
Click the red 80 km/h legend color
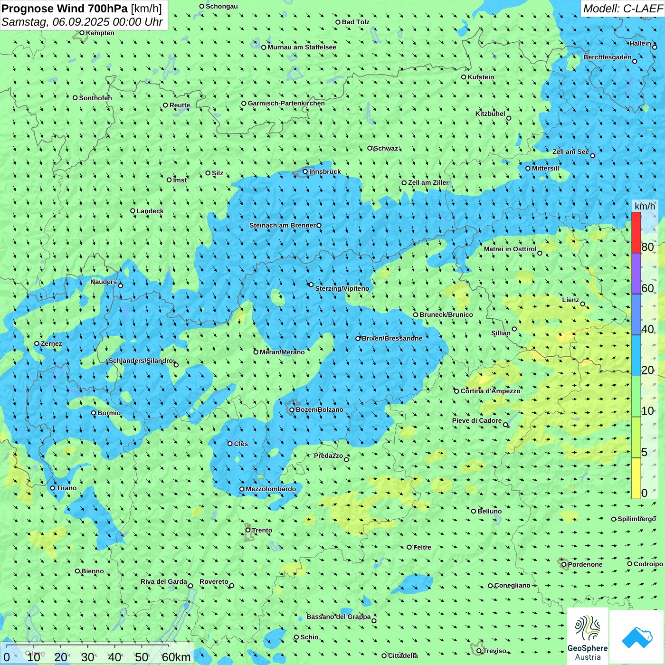pos(636,232)
